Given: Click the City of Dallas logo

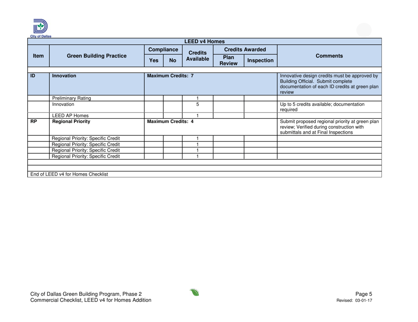Looking at the screenshot, I should [x=40, y=25].
